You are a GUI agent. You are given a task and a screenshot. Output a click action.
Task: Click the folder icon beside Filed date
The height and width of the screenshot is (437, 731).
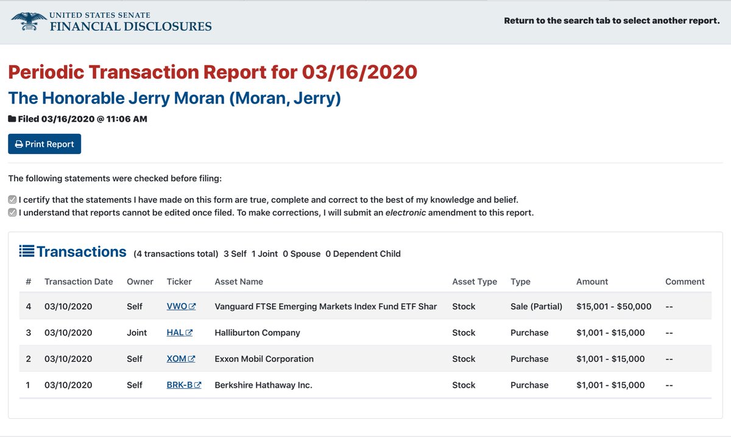pyautogui.click(x=12, y=119)
